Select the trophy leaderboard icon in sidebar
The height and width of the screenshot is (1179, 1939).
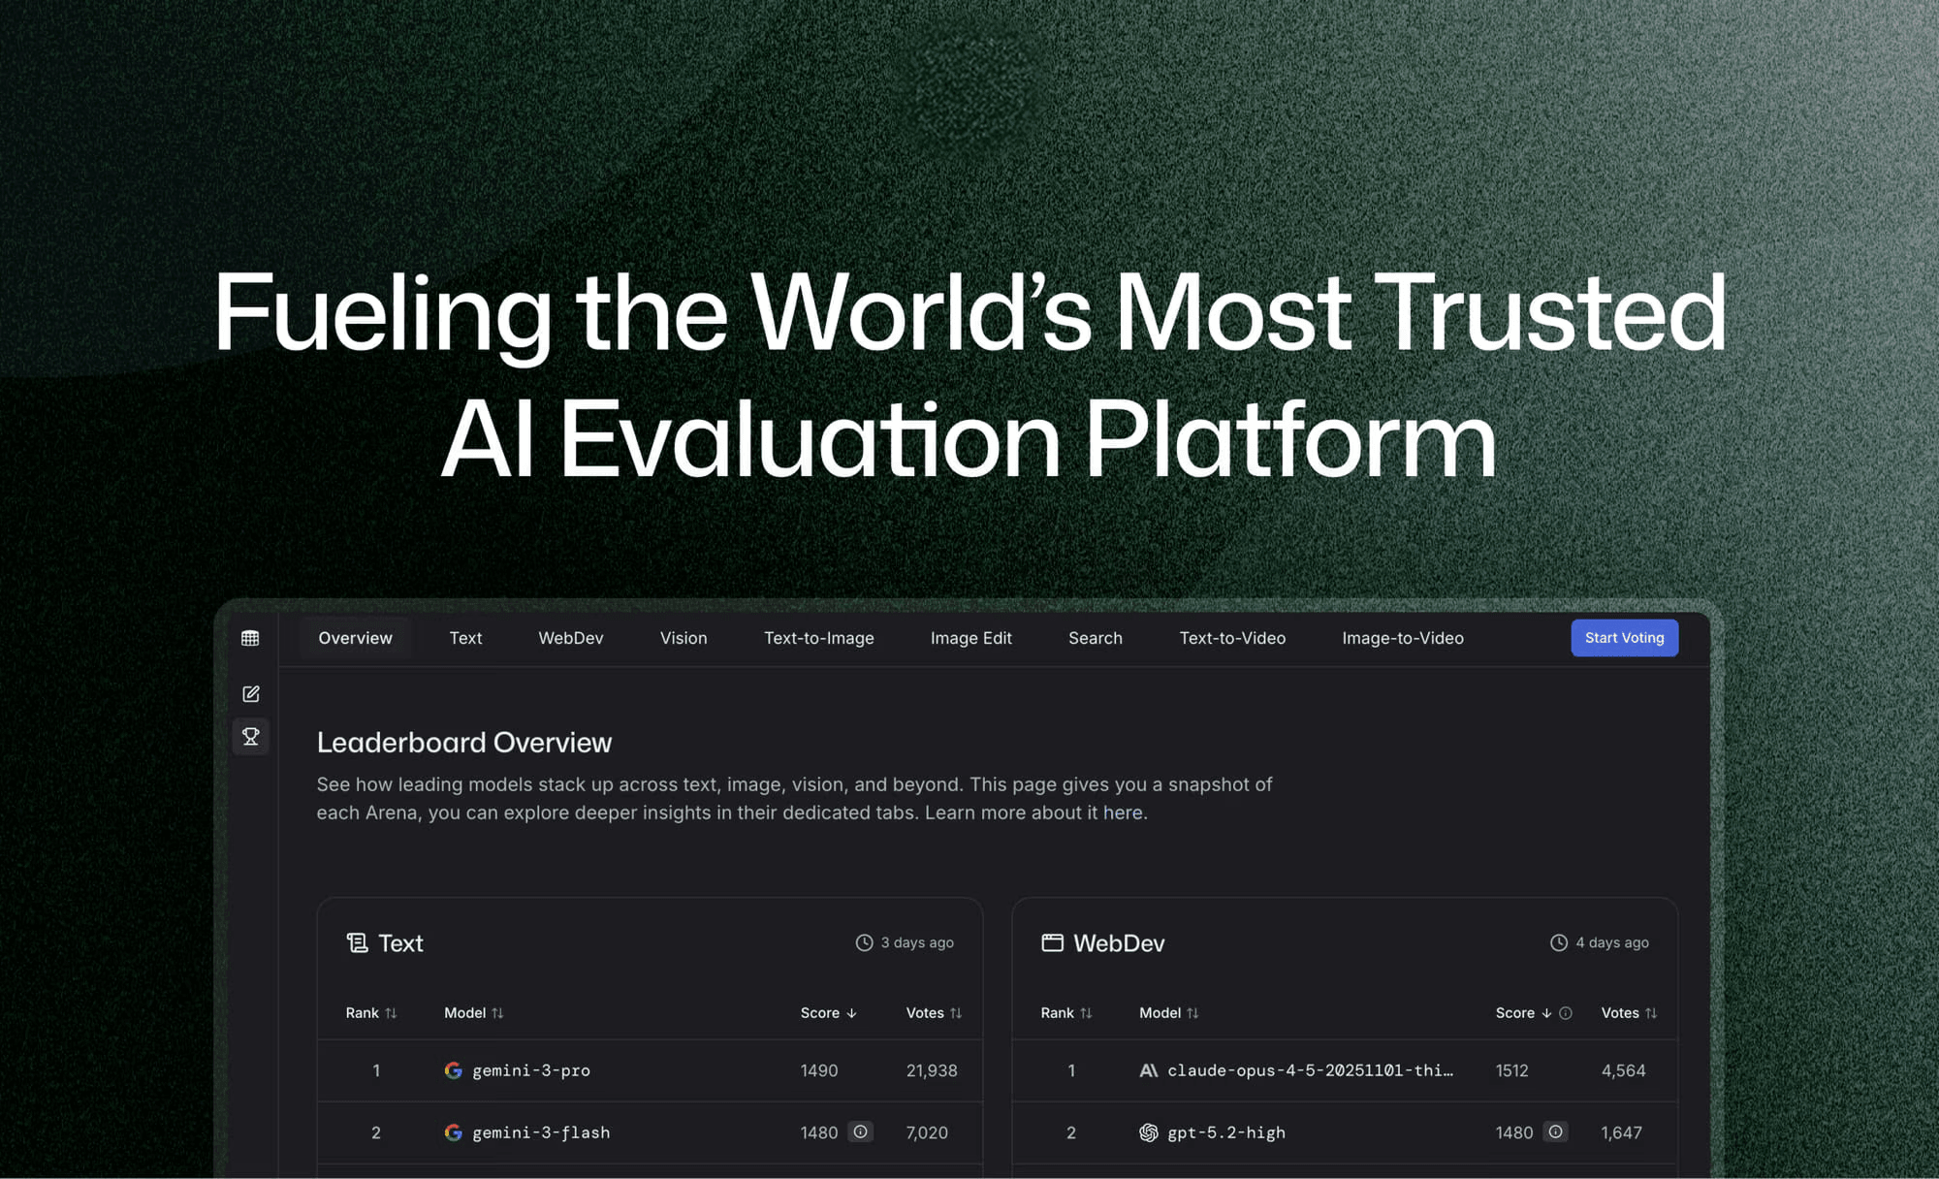tap(250, 736)
